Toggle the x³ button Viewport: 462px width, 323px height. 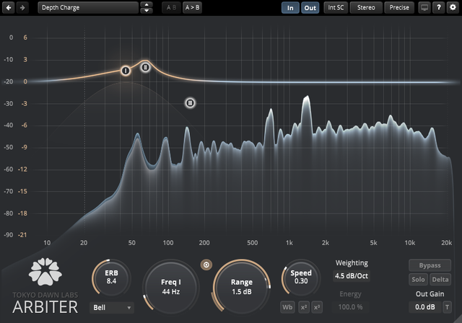pos(317,307)
